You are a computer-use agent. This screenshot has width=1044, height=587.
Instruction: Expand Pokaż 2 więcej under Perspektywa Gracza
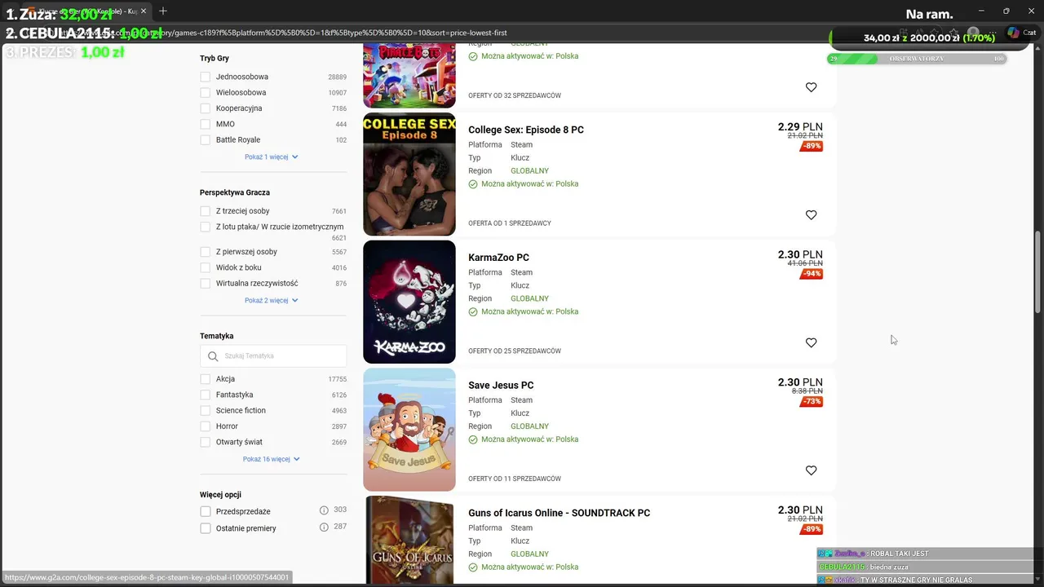272,300
